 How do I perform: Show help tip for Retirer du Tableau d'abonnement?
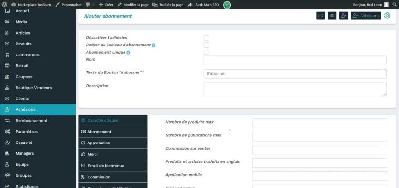point(153,45)
